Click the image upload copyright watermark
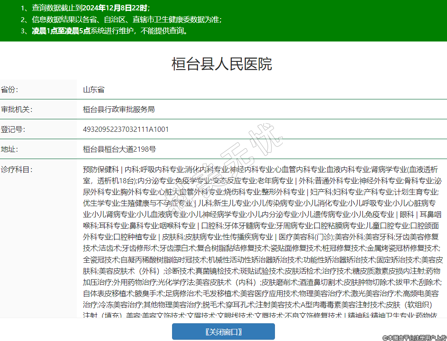This screenshot has width=447, height=341. (414, 337)
